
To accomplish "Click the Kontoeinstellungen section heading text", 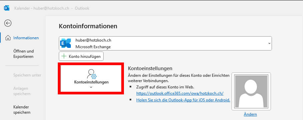I will (x=150, y=68).
